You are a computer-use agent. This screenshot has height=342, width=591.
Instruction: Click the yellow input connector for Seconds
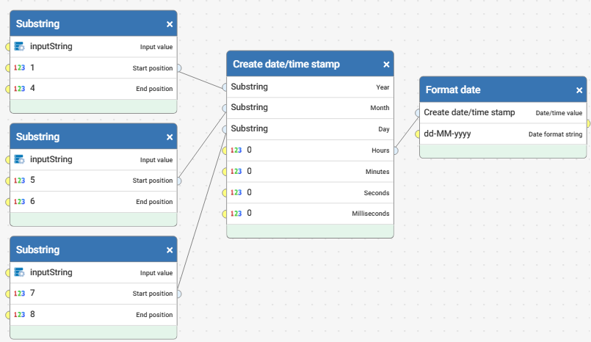225,193
